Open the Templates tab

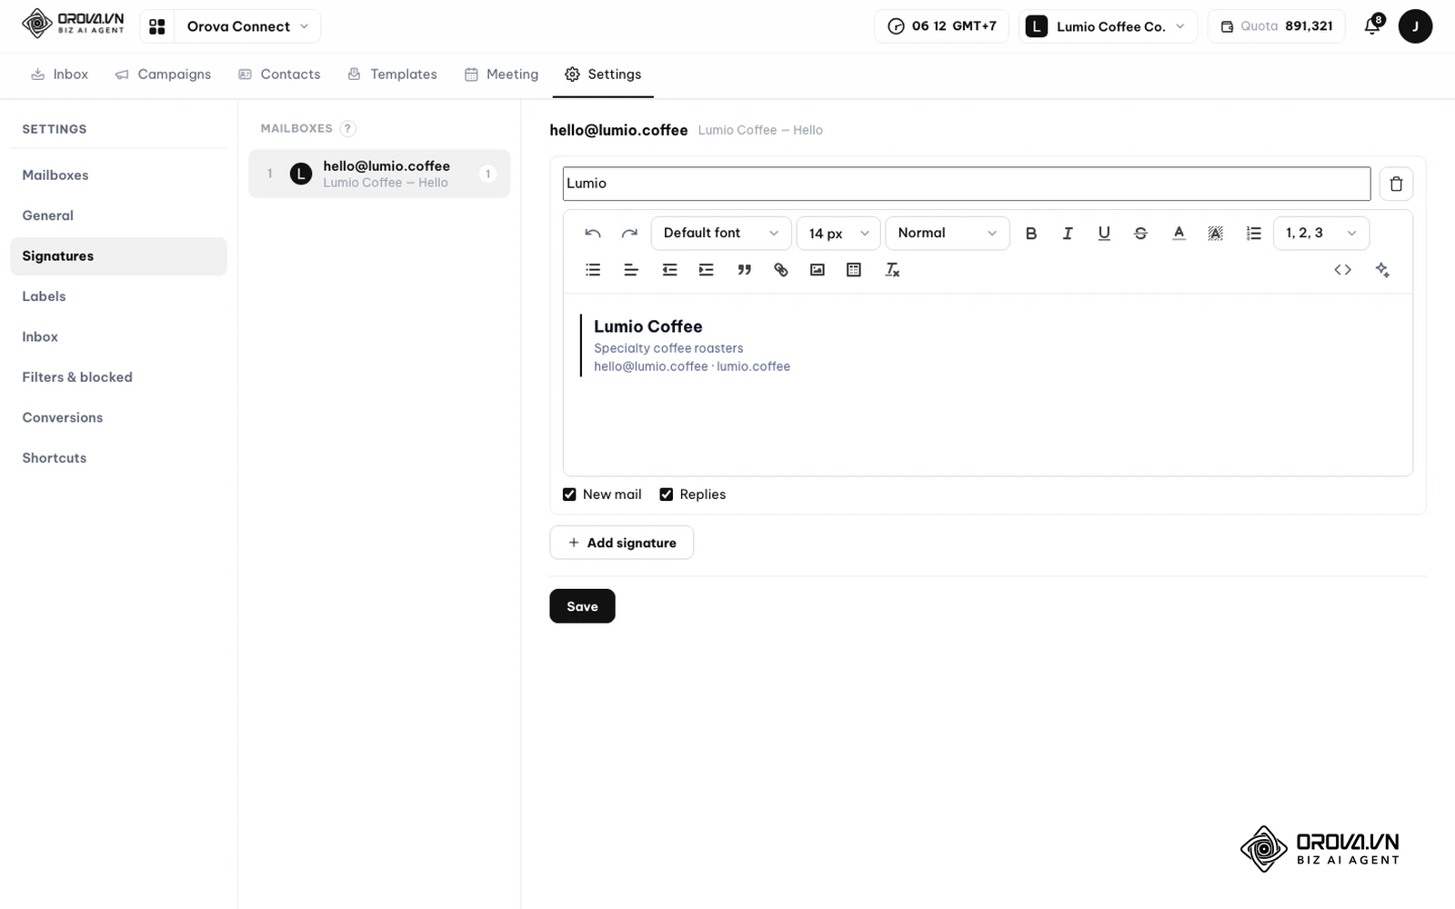point(392,75)
